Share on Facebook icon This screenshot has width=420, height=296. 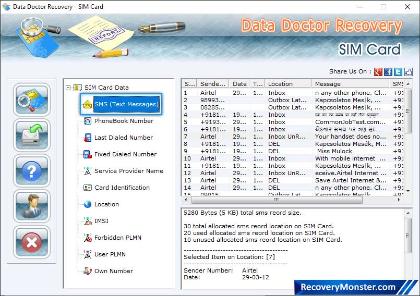[388, 72]
